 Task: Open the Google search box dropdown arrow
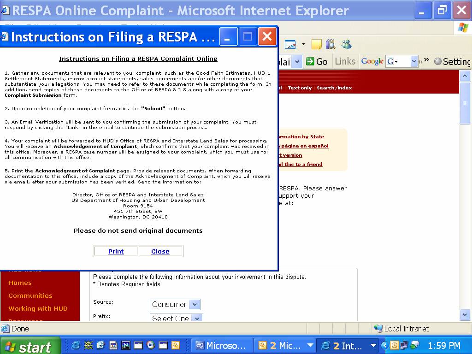coord(414,61)
